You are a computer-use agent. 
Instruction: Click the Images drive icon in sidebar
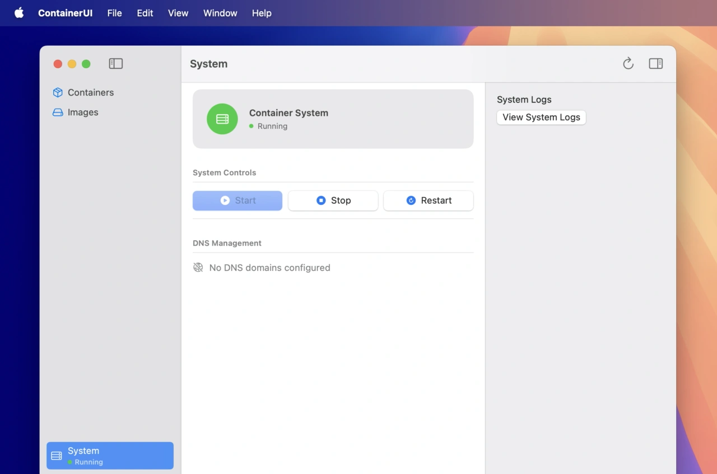click(58, 112)
